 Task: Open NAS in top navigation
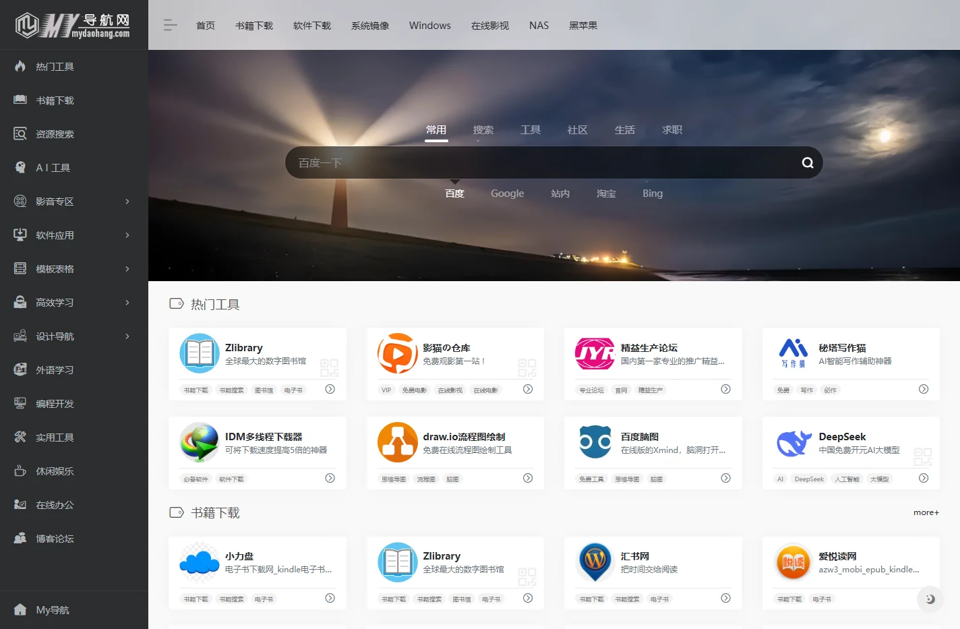539,26
